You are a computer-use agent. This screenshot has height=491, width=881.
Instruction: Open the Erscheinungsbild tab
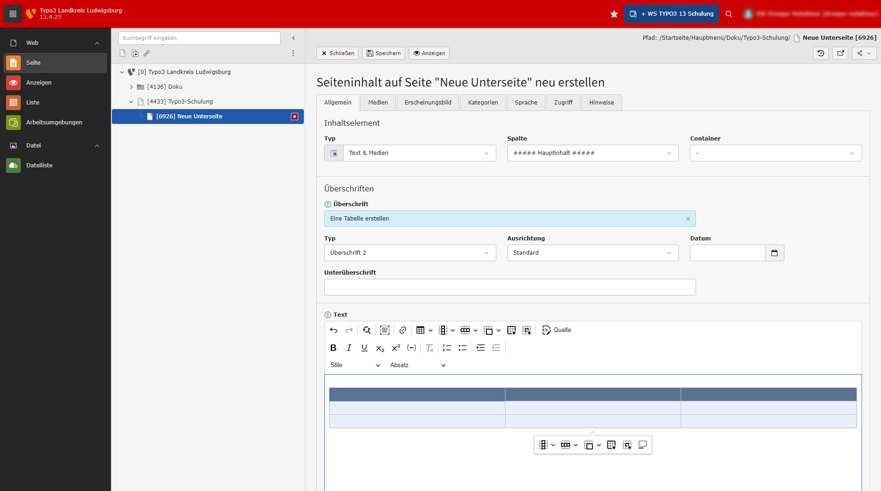(x=428, y=103)
